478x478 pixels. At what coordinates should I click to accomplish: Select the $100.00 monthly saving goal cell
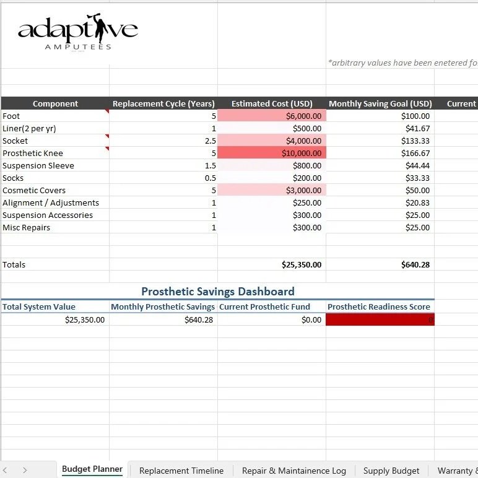coord(380,116)
